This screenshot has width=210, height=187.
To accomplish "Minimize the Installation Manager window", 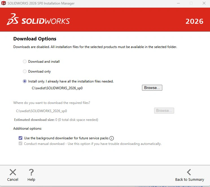I will pos(178,3).
